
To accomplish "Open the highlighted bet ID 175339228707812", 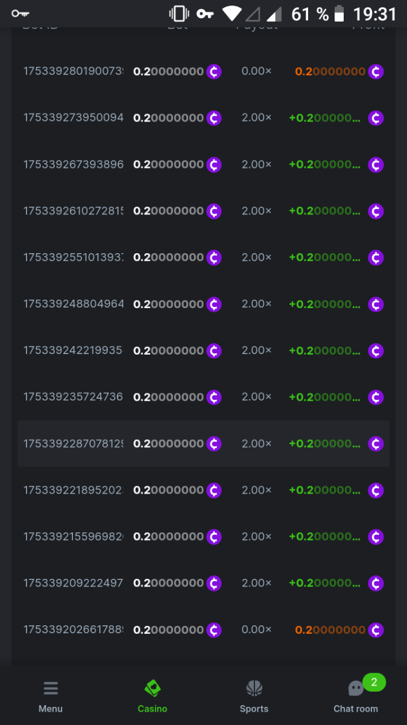I will coord(73,443).
